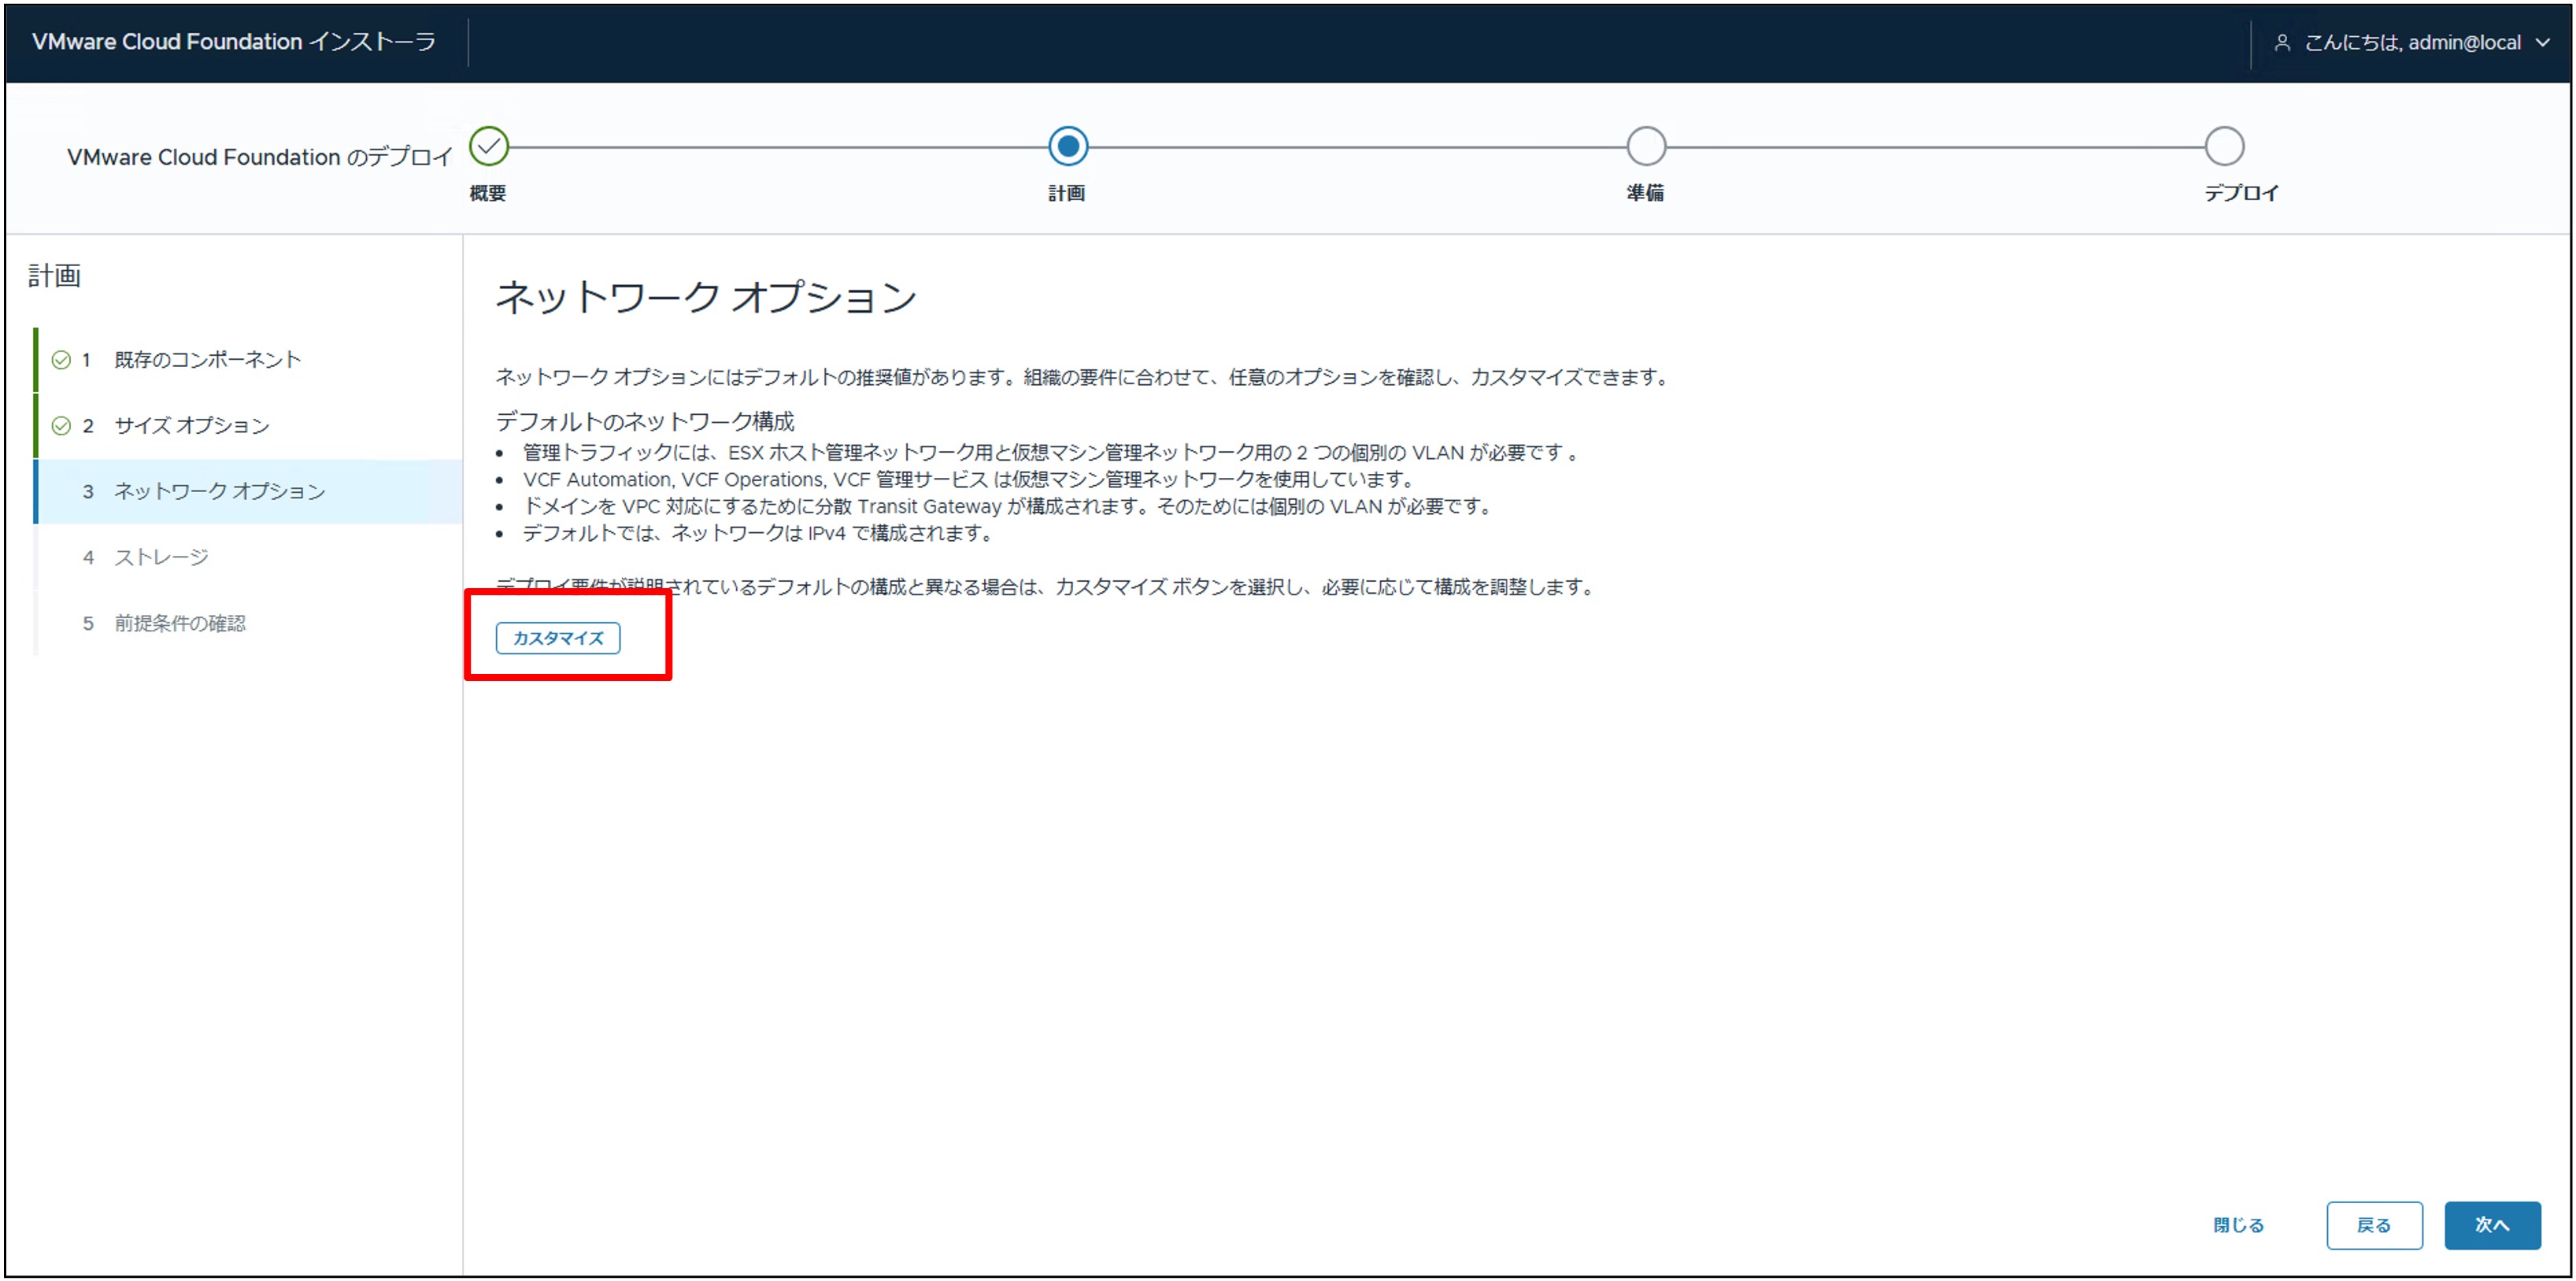
Task: Select step 1 既存のコンポーネント
Action: click(248, 359)
